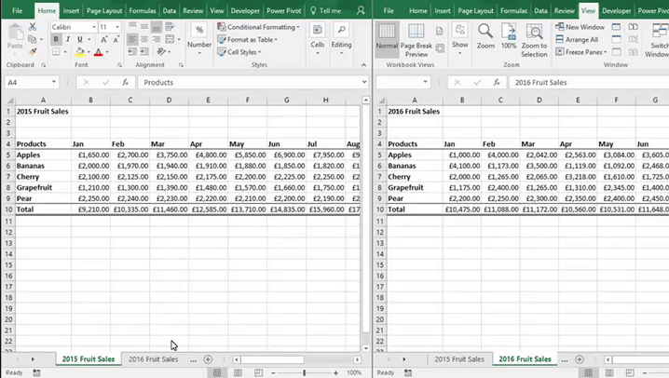
Task: Click the 100% zoom icon
Action: pyautogui.click(x=509, y=33)
